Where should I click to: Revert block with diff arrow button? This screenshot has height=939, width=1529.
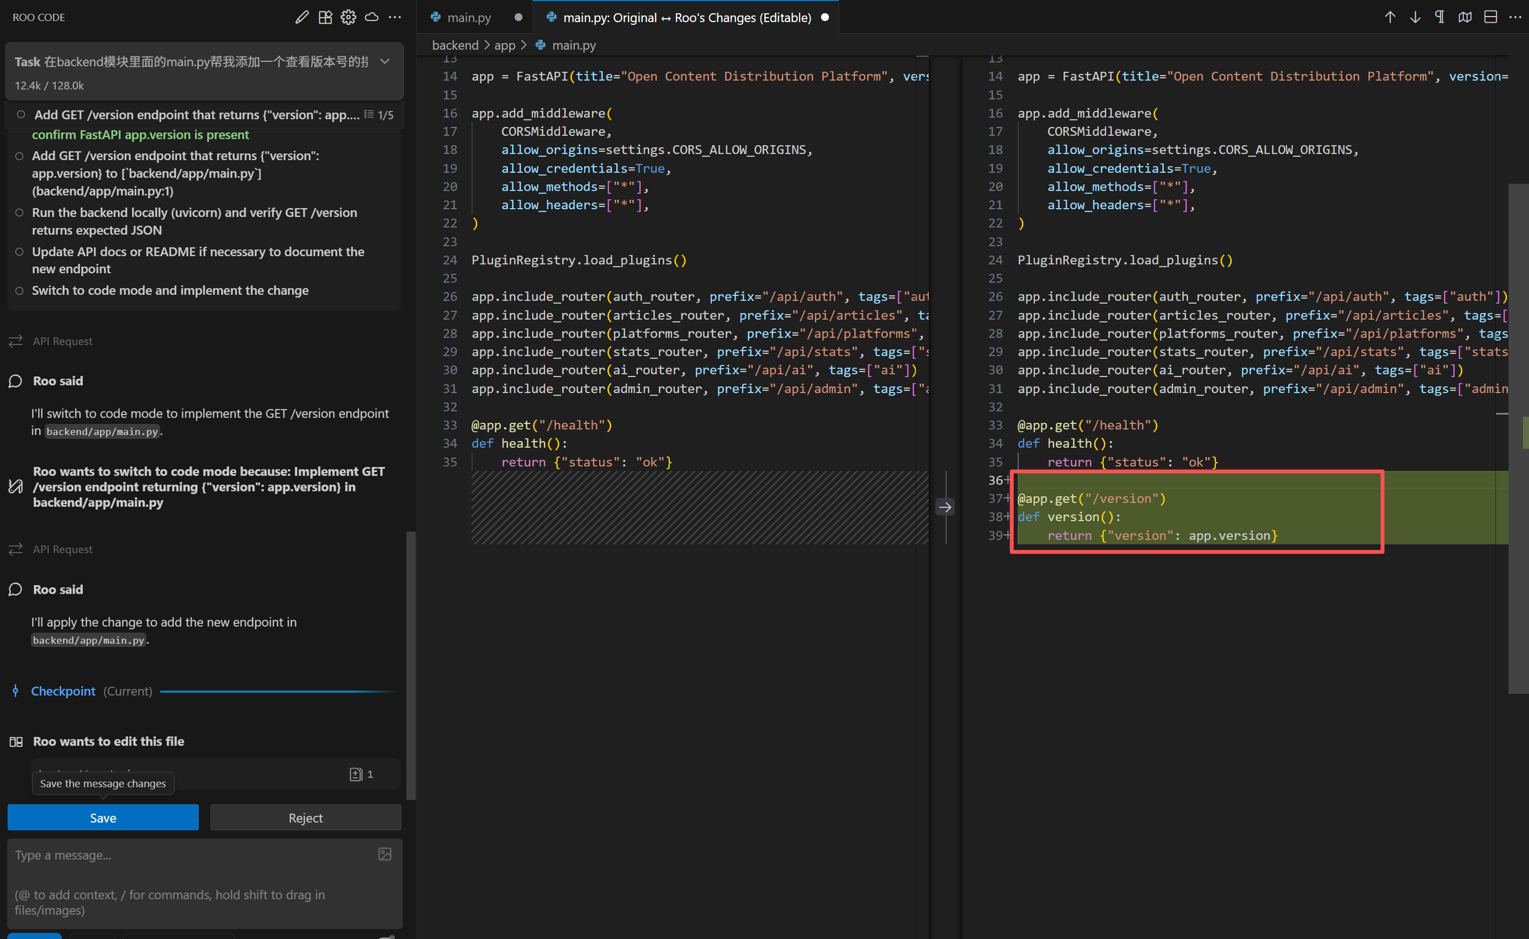945,507
